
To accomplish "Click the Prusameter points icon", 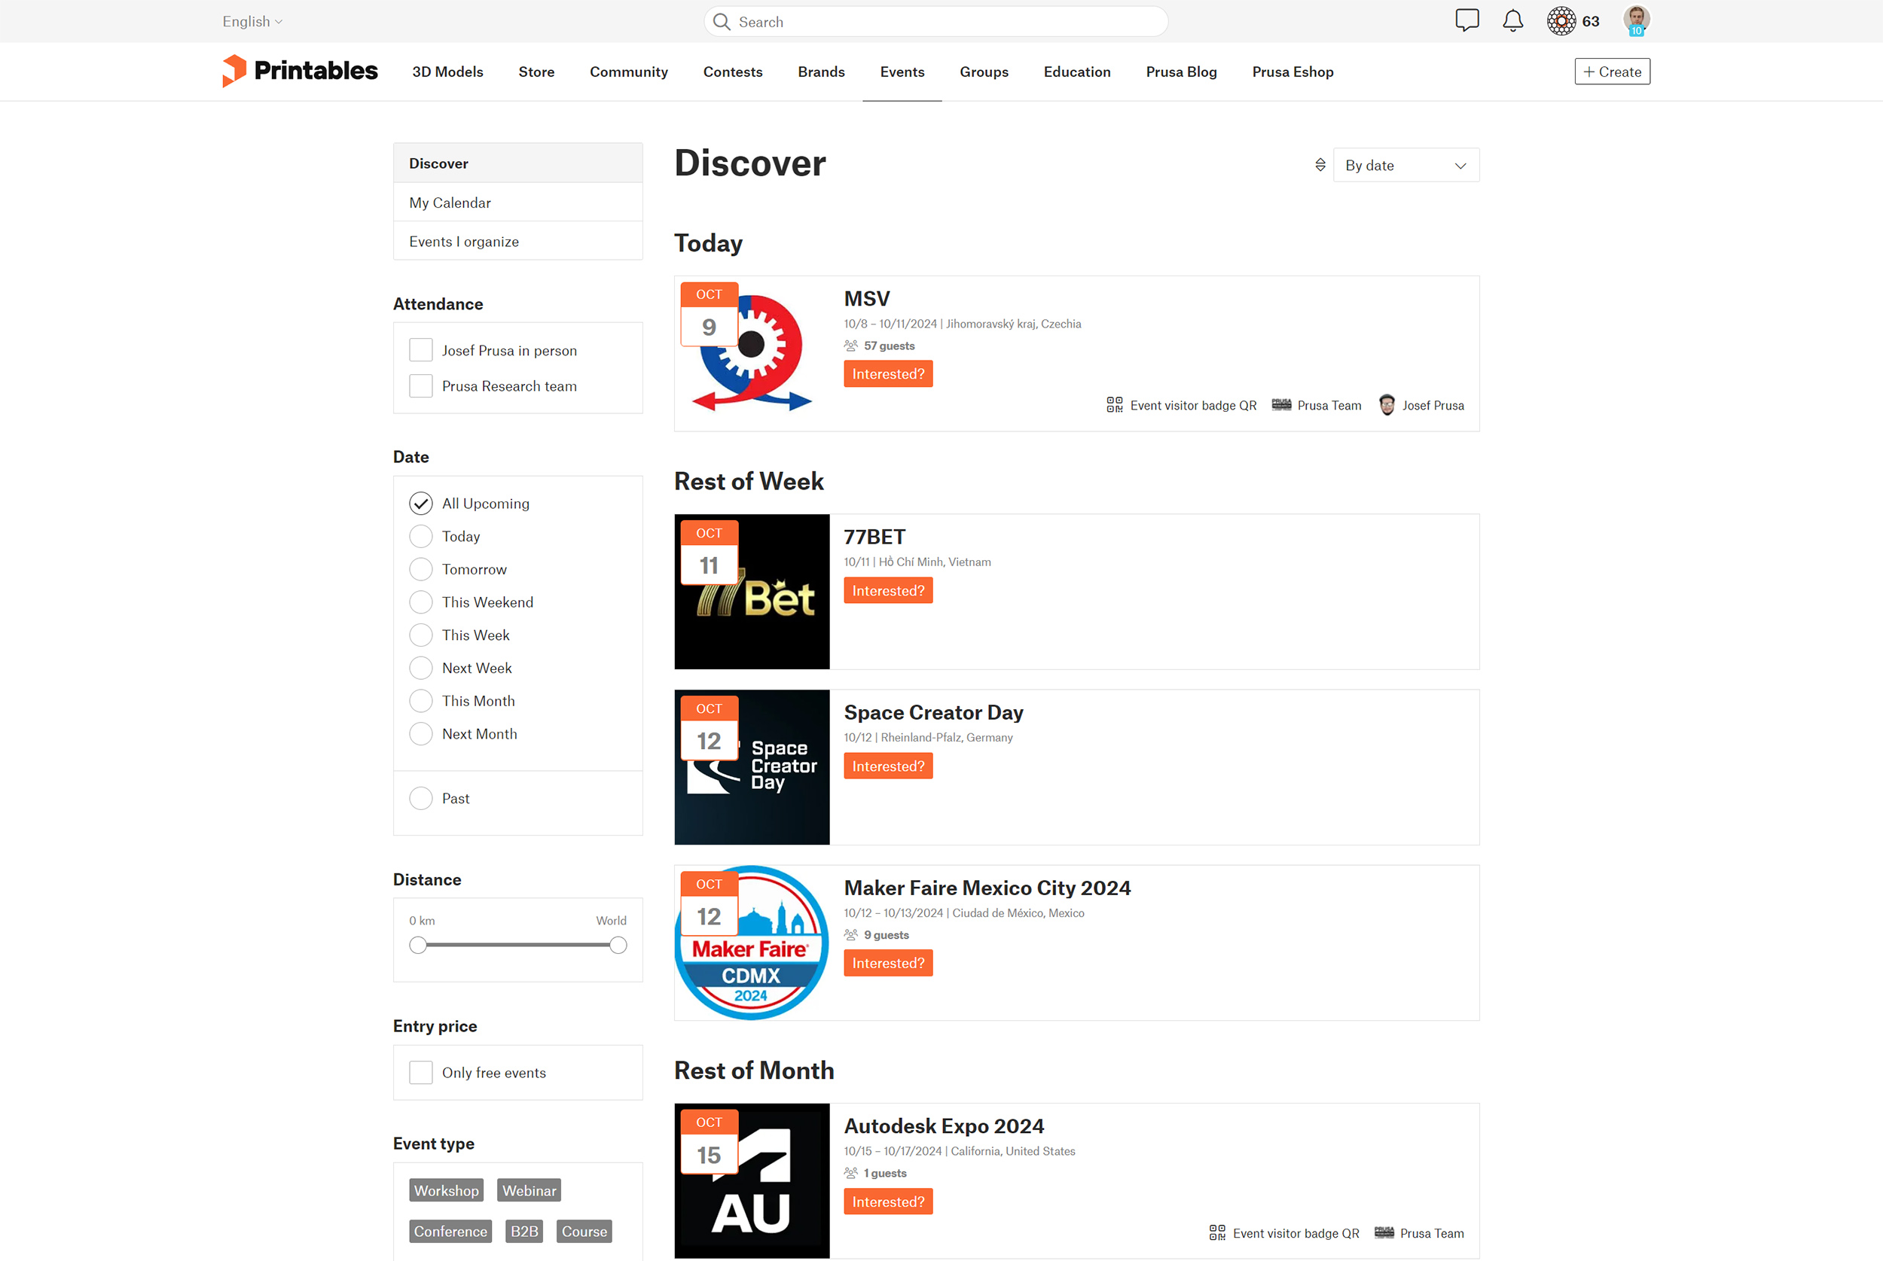I will coord(1561,21).
